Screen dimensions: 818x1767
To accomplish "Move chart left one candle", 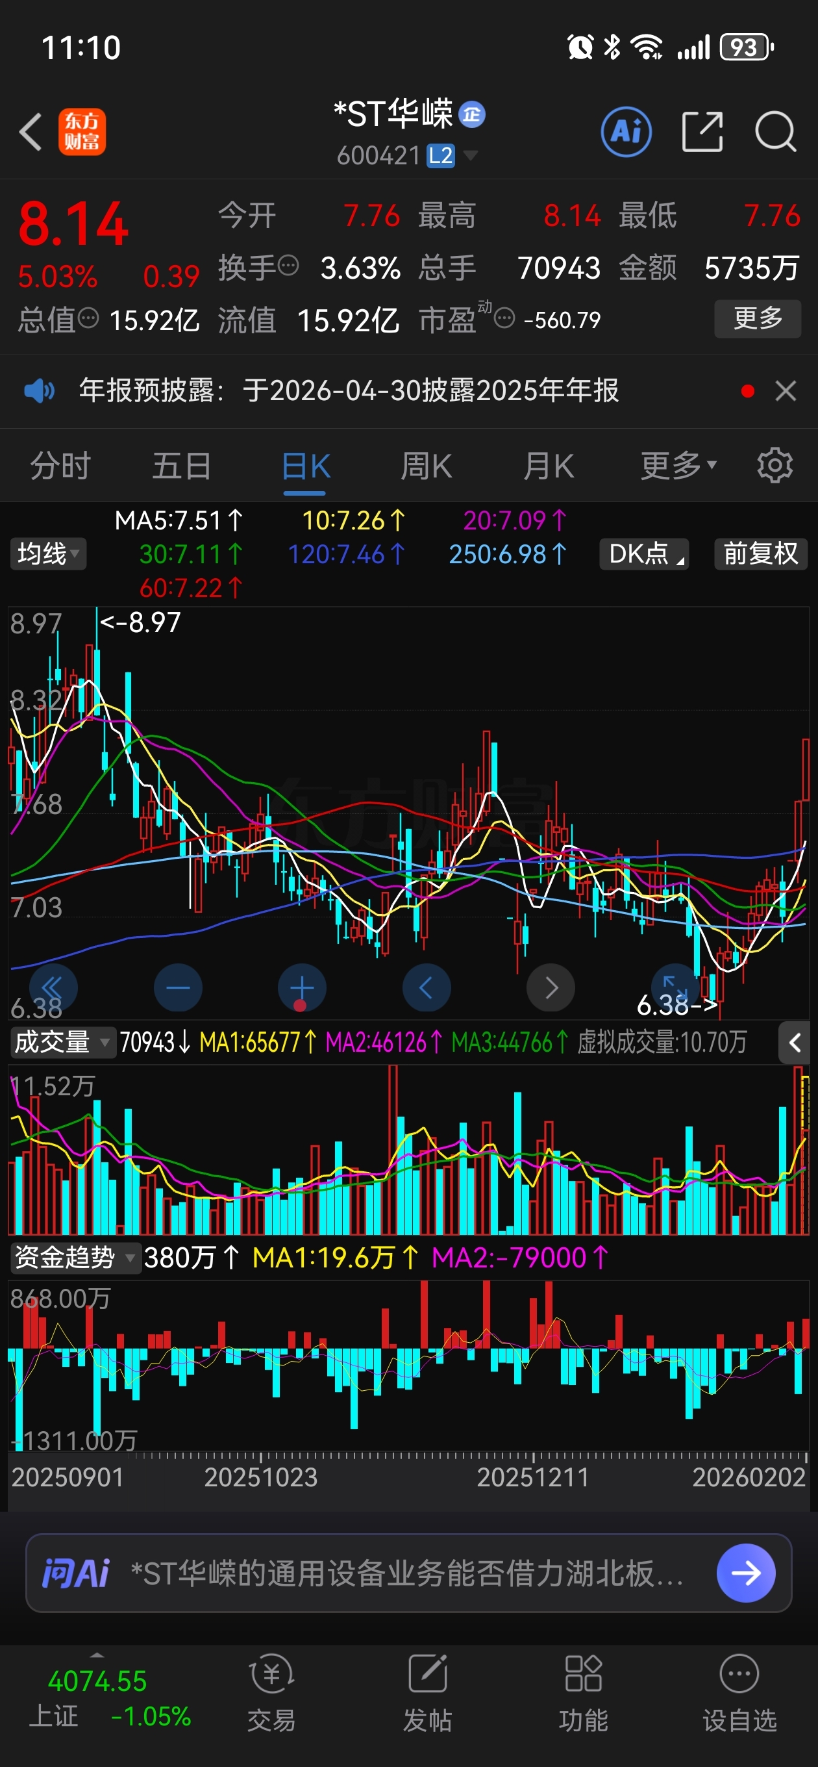I will pyautogui.click(x=426, y=987).
